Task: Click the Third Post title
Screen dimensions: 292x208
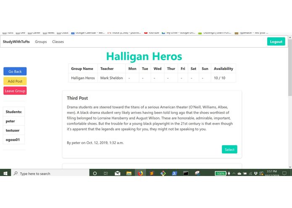Action: pos(77,98)
